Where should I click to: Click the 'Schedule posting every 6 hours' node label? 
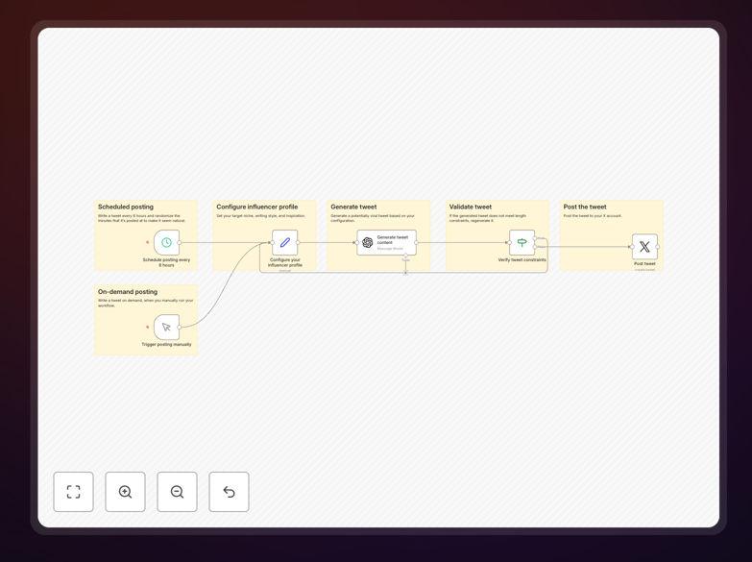(x=166, y=262)
